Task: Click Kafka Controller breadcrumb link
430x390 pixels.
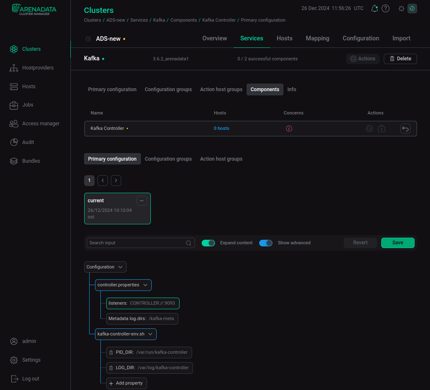Action: tap(219, 20)
